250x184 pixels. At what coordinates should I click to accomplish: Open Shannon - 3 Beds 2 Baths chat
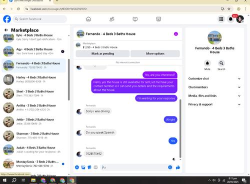point(33,136)
